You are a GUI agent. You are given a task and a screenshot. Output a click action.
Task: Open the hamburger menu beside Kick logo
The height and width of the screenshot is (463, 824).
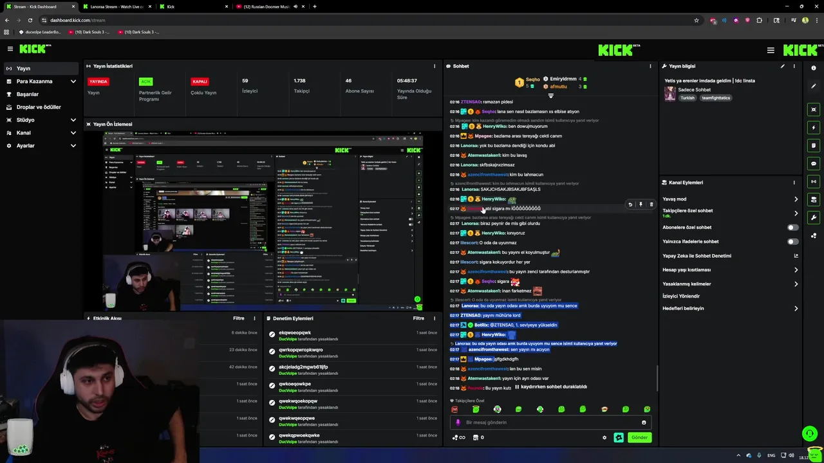(10, 49)
